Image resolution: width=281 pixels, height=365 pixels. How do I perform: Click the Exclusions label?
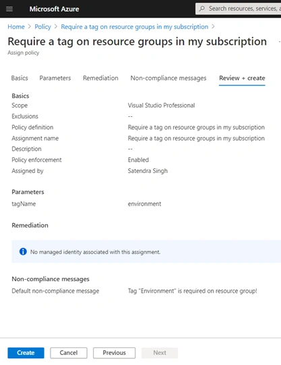pyautogui.click(x=25, y=116)
